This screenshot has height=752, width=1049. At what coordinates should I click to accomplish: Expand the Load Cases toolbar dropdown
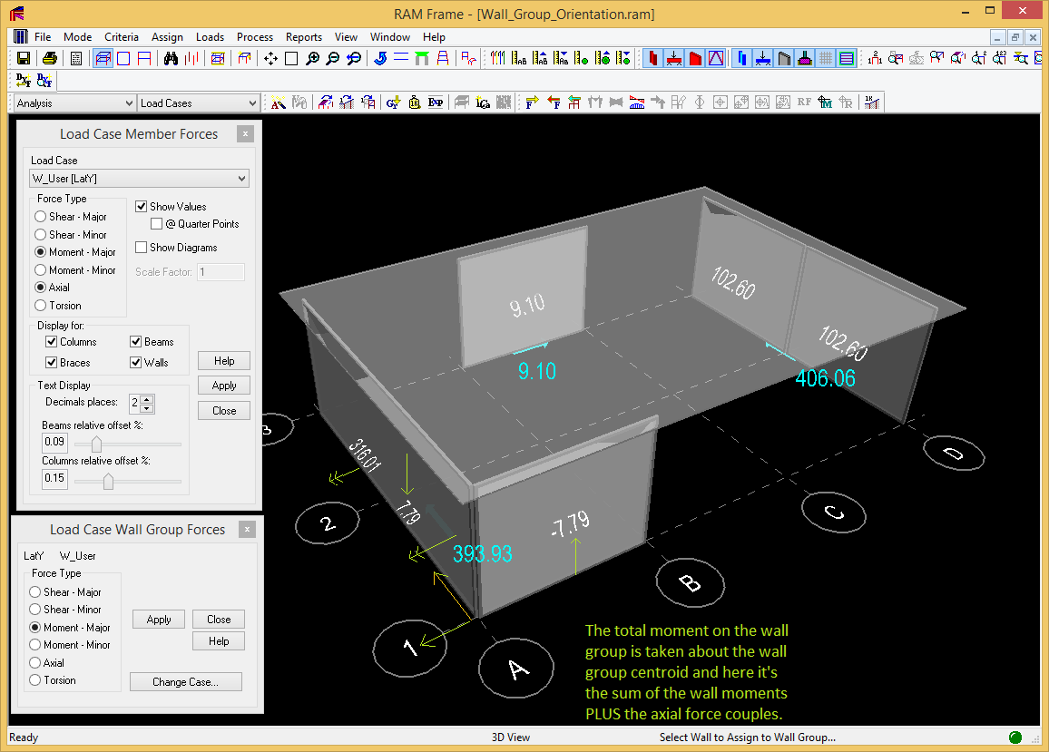click(x=199, y=103)
